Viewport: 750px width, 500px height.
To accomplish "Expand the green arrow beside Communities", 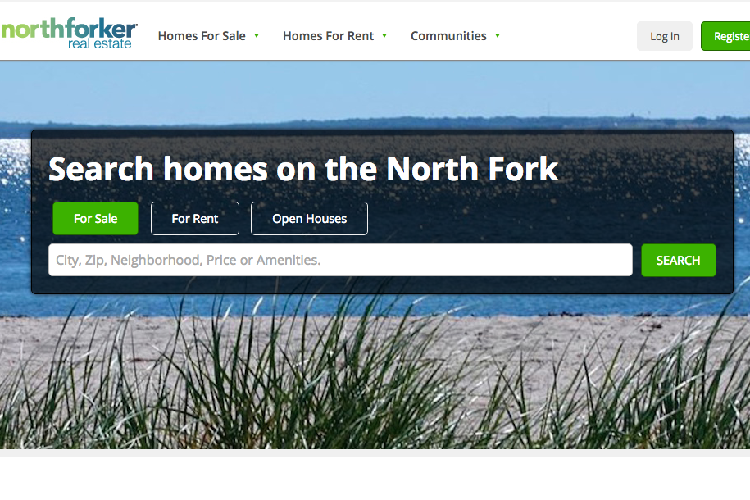I will coord(498,35).
